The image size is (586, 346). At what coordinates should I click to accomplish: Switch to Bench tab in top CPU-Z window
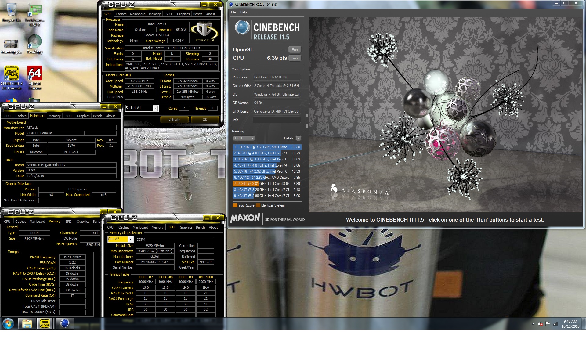pos(197,14)
